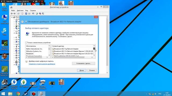Viewport: 172px width, 96px height.
Task: Click the volume icon in system tray
Action: coord(155,94)
